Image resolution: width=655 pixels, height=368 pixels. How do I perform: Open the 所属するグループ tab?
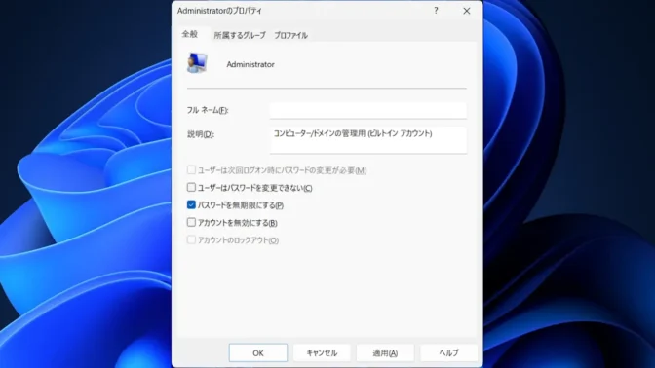[240, 35]
